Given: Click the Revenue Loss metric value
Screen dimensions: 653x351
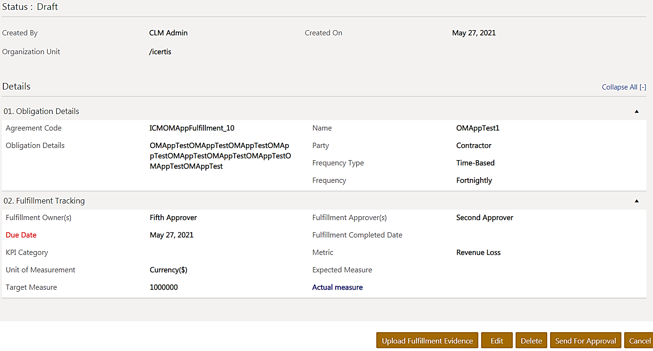Looking at the screenshot, I should click(478, 253).
